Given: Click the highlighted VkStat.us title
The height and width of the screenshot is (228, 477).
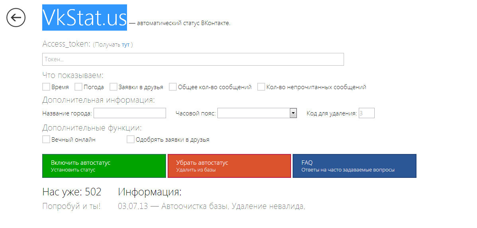Looking at the screenshot, I should [x=84, y=18].
